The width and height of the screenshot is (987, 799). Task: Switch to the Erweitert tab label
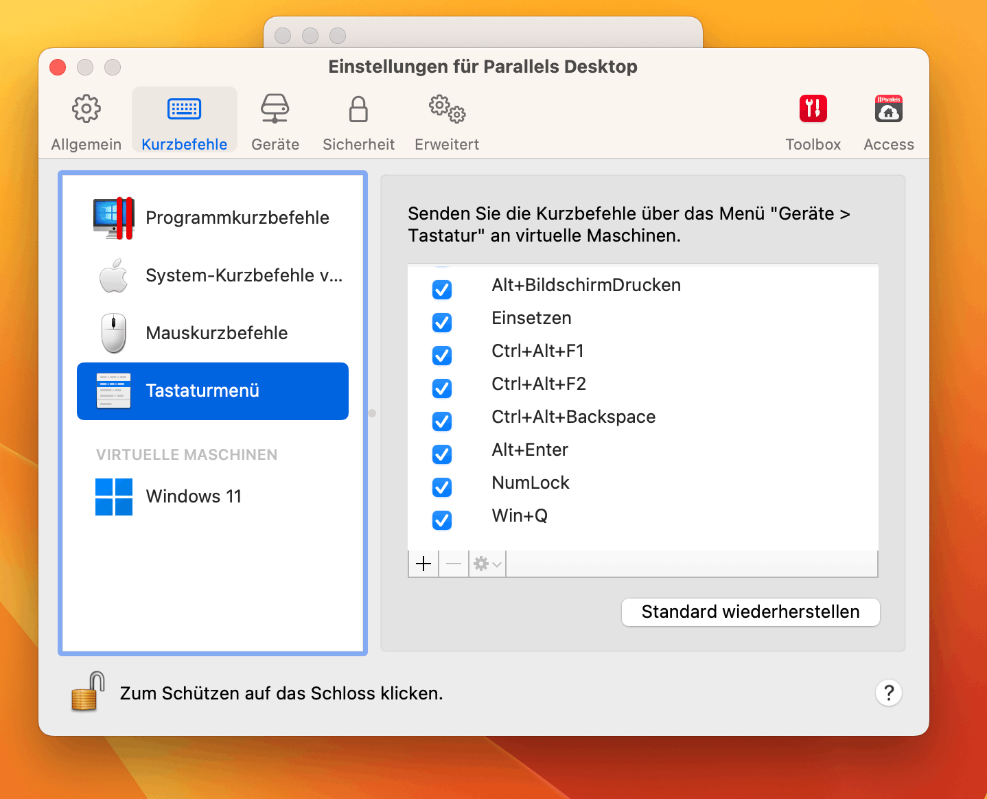click(447, 144)
